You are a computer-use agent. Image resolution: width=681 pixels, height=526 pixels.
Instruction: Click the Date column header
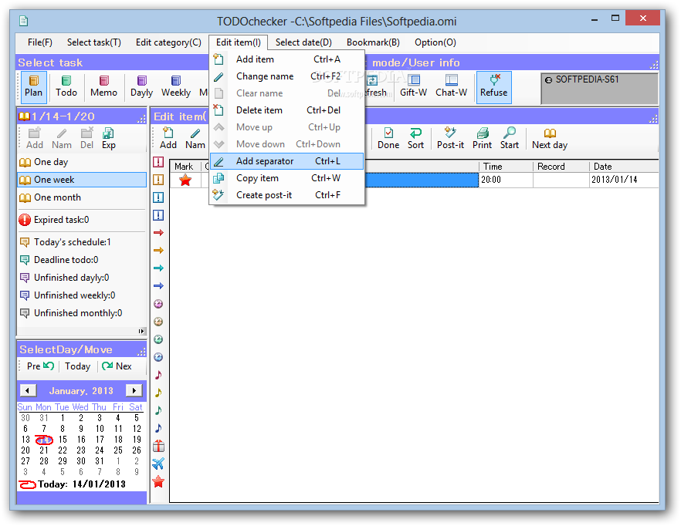[x=624, y=167]
